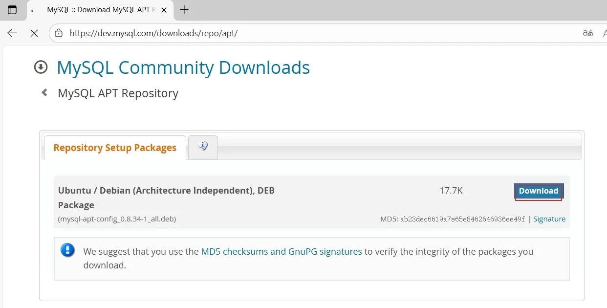Click the circular download arrow icon beside the heading

click(41, 67)
